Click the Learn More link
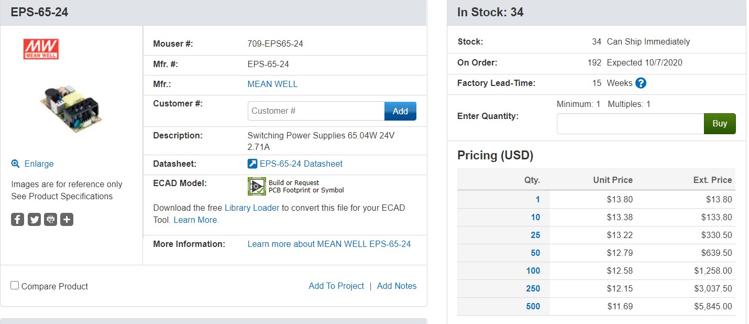 pyautogui.click(x=196, y=220)
